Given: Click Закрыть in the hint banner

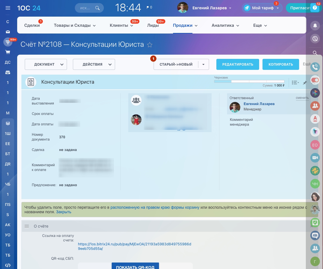Looking at the screenshot, I should click(x=64, y=212).
